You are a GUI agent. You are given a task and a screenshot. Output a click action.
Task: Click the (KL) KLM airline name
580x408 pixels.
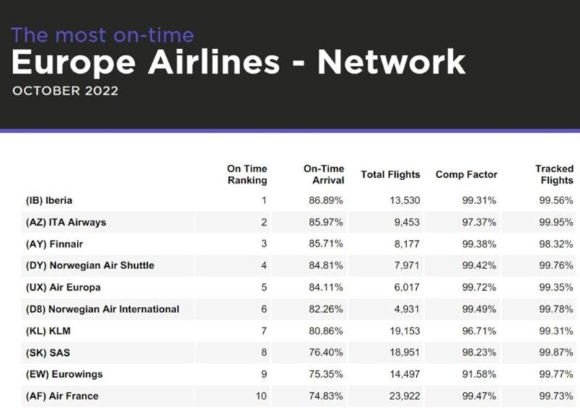(x=48, y=331)
